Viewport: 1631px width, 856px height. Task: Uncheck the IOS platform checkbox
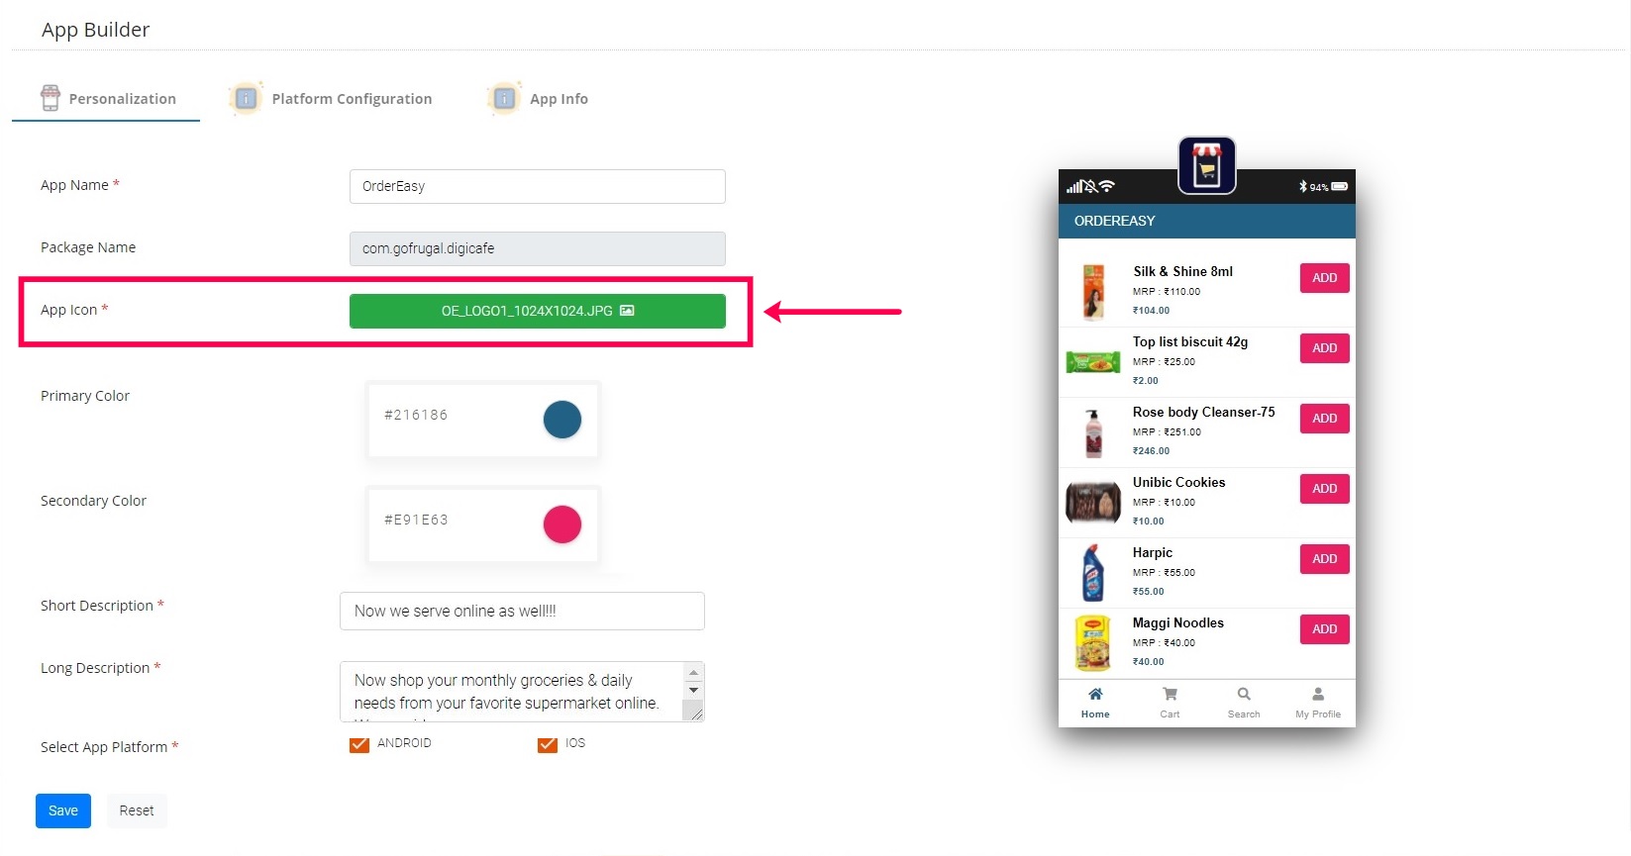pyautogui.click(x=548, y=744)
